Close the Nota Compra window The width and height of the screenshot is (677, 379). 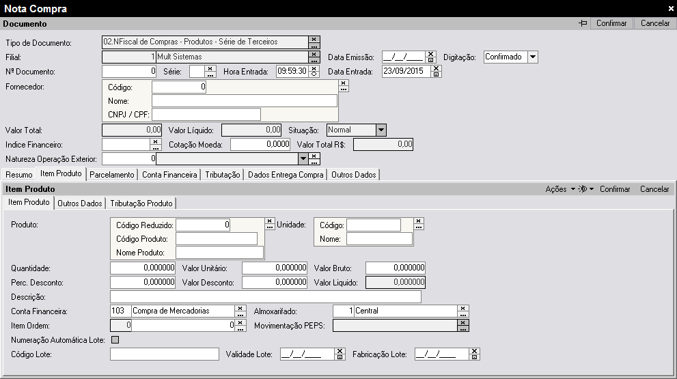pos(671,9)
